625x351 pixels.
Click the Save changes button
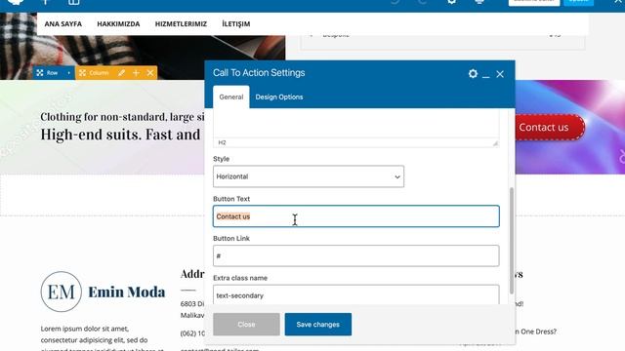click(x=318, y=325)
